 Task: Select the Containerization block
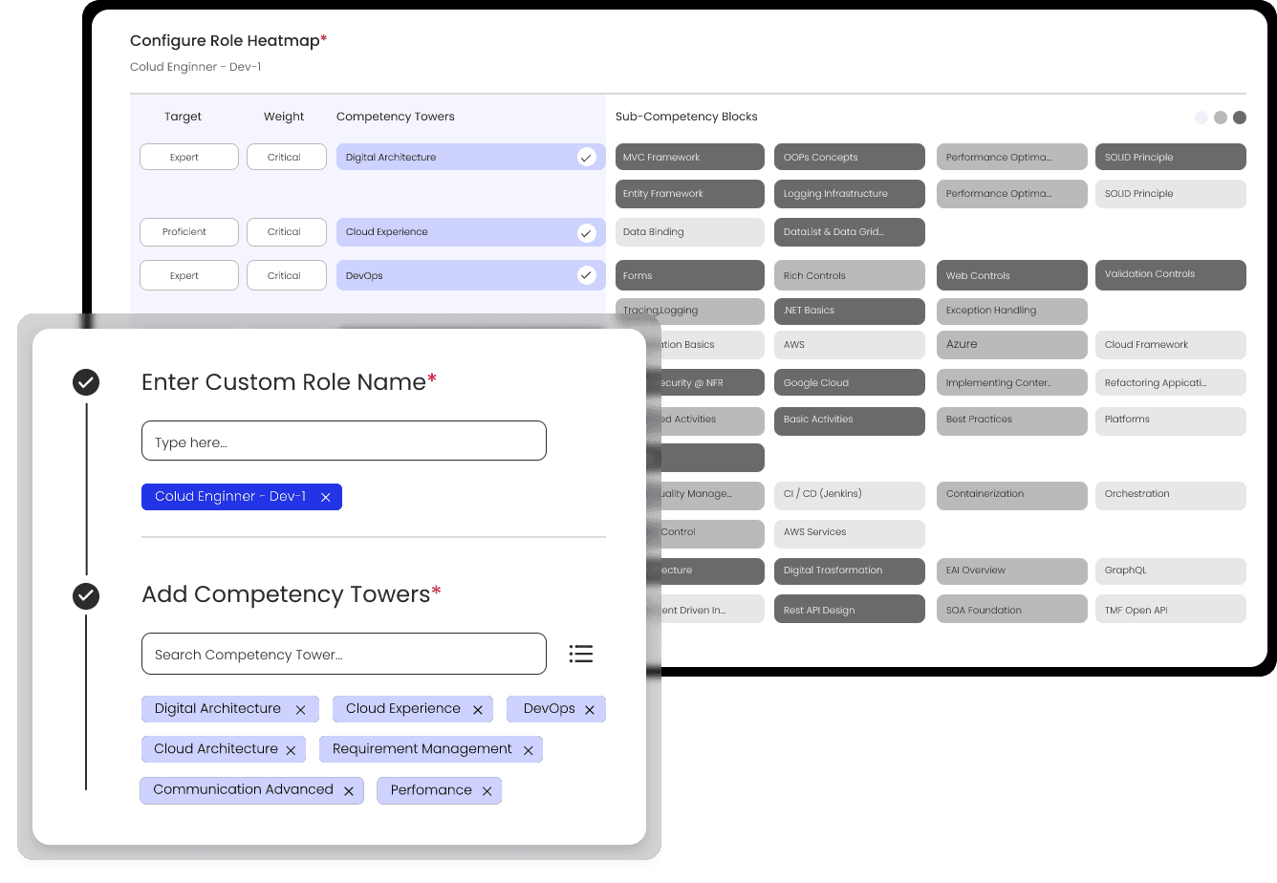pos(1012,496)
